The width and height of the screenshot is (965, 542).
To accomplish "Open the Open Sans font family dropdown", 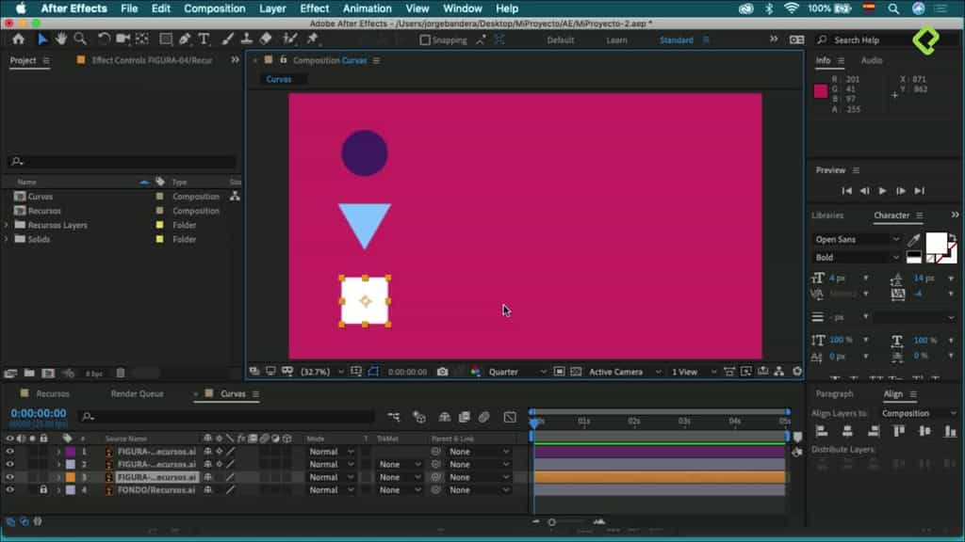I will [857, 240].
